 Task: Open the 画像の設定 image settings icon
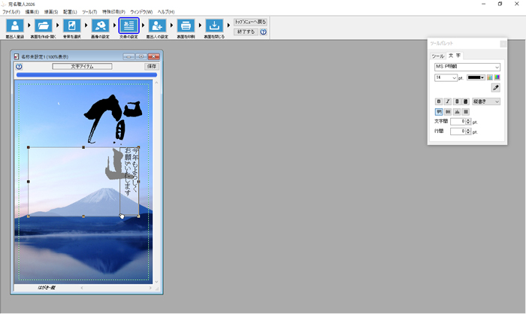point(100,26)
